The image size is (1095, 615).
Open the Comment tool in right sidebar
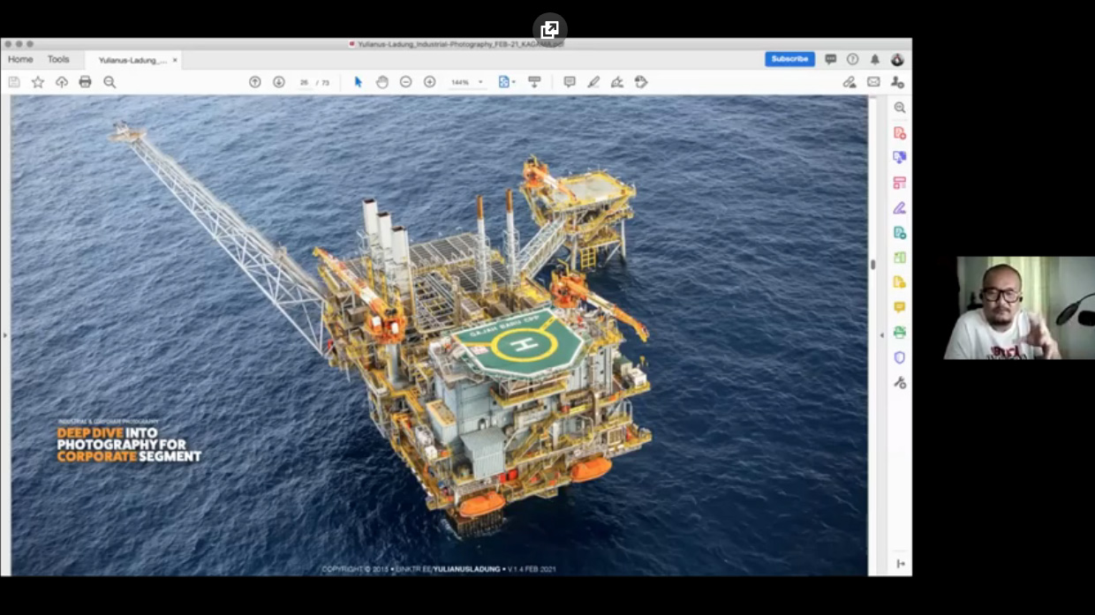(899, 307)
